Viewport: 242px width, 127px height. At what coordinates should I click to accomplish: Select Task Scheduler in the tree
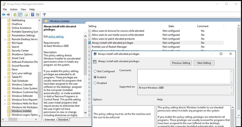tap(20, 81)
